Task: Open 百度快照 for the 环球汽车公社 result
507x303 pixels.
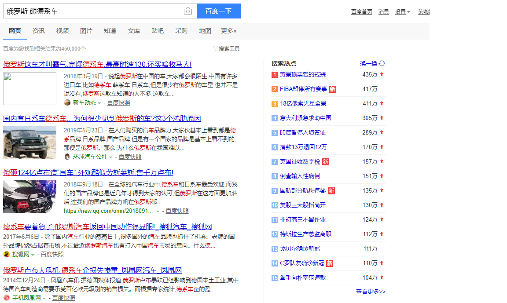Action: 130,157
